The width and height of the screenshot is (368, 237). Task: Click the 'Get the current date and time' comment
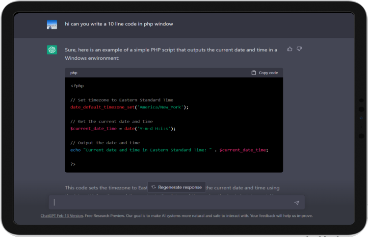tap(111, 121)
